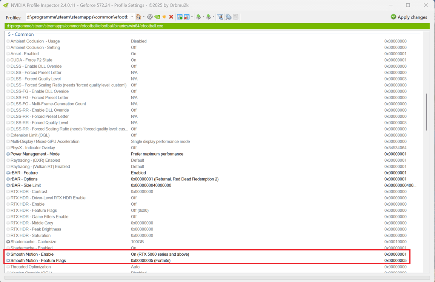The width and height of the screenshot is (435, 282).
Task: Select 'DLSS-FG - Multi-Frame-Generation Count' setting
Action: tap(48, 104)
